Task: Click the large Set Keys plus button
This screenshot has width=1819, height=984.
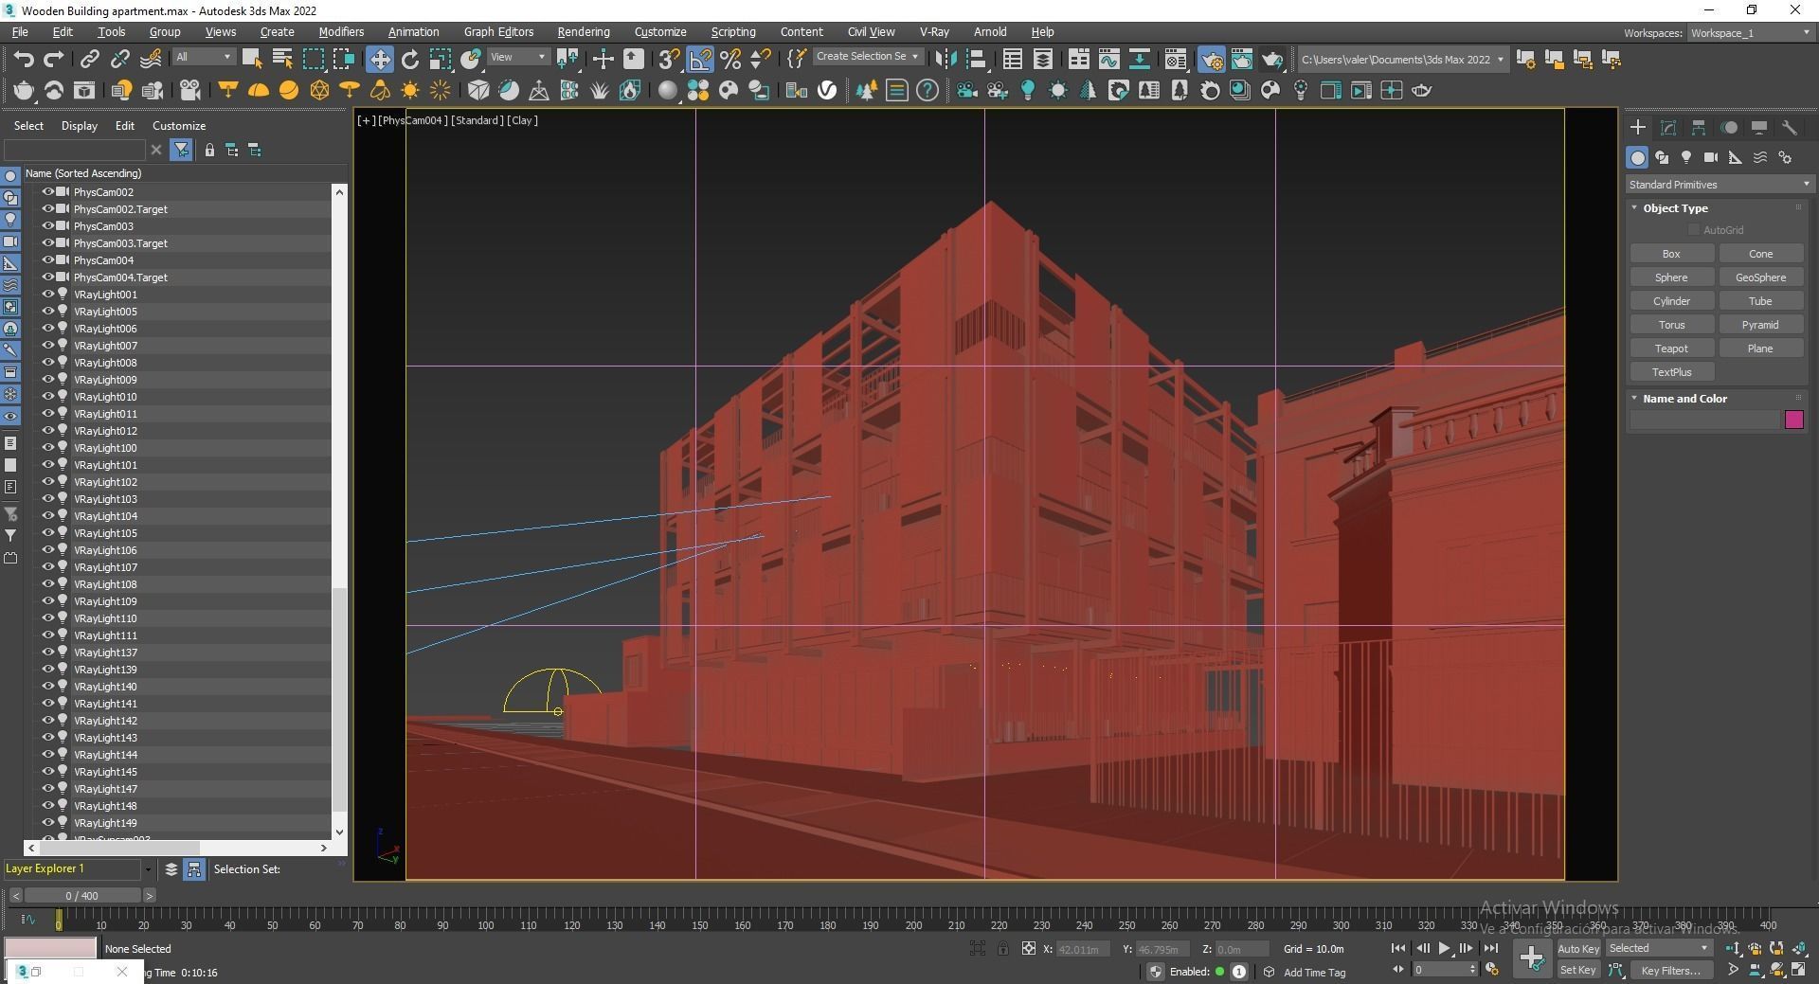Action: coord(1531,958)
